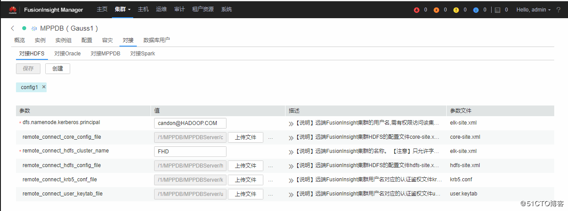Switch to the 容灾 tab

[x=107, y=40]
